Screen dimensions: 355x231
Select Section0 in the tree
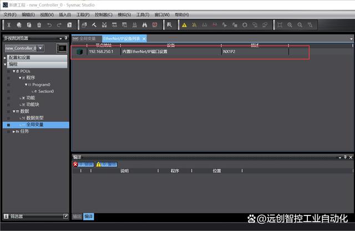click(46, 91)
